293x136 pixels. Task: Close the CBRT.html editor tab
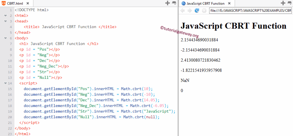click(28, 3)
